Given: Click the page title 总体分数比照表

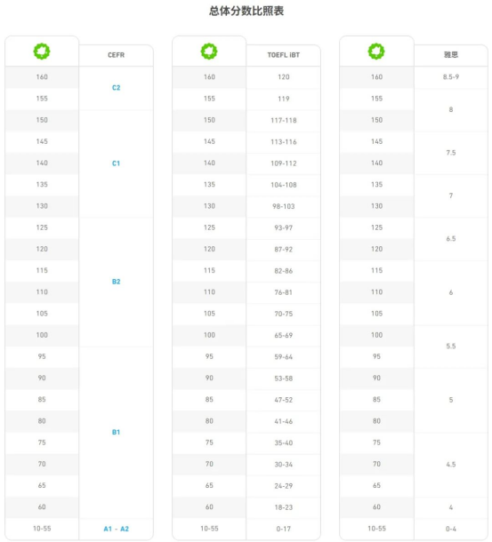Looking at the screenshot, I should coord(246,11).
